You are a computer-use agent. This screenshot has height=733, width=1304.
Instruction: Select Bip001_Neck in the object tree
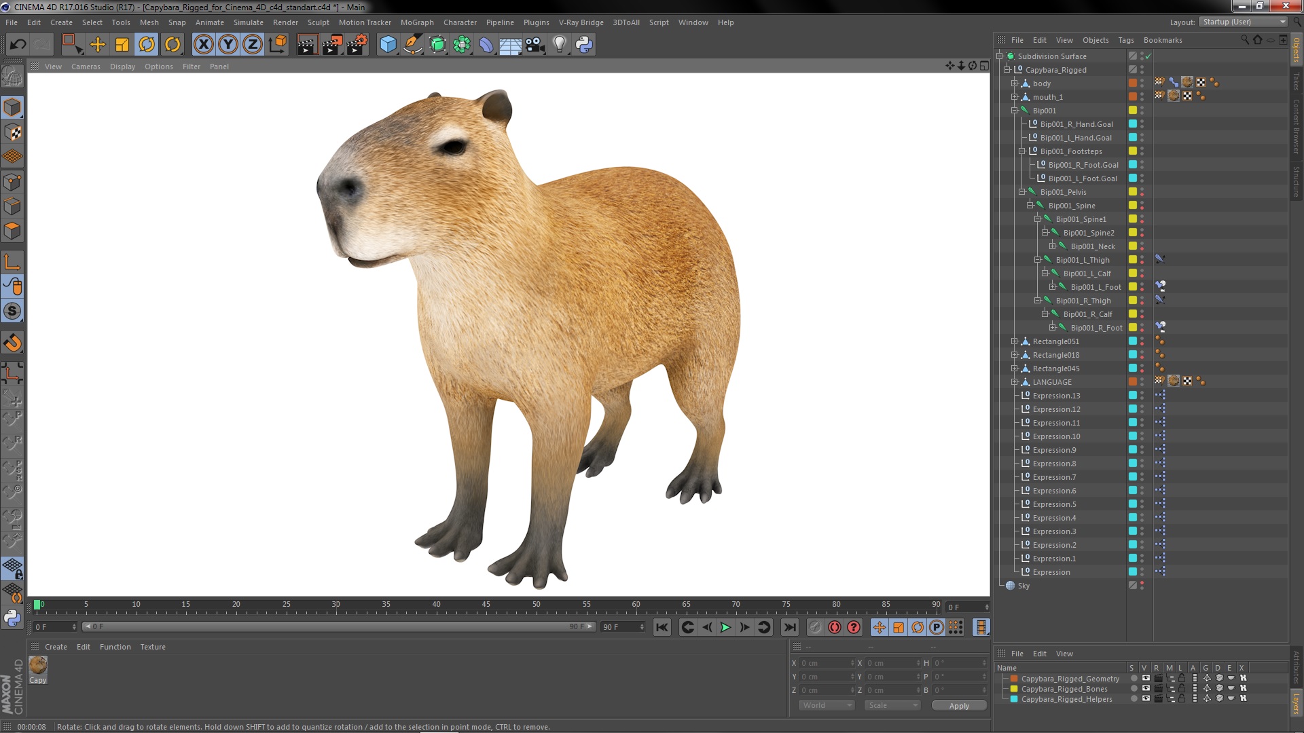[1093, 246]
